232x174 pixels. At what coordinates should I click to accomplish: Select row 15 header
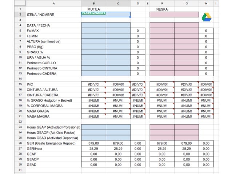[x=20, y=84]
